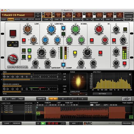Click the ARC logo
134x134 pixels.
point(88,123)
